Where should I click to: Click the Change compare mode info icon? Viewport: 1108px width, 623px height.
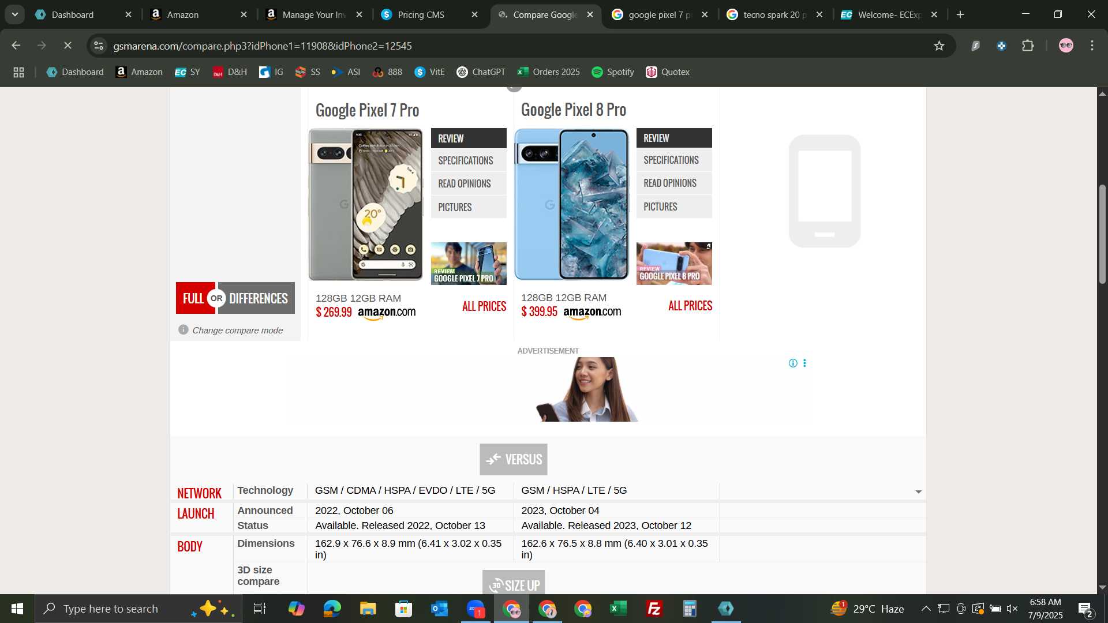tap(183, 330)
